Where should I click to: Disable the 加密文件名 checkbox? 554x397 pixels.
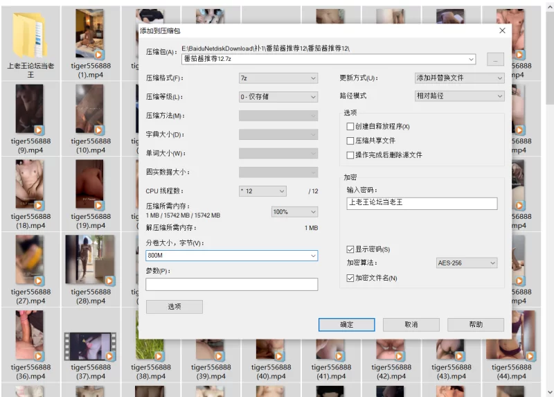(x=350, y=279)
